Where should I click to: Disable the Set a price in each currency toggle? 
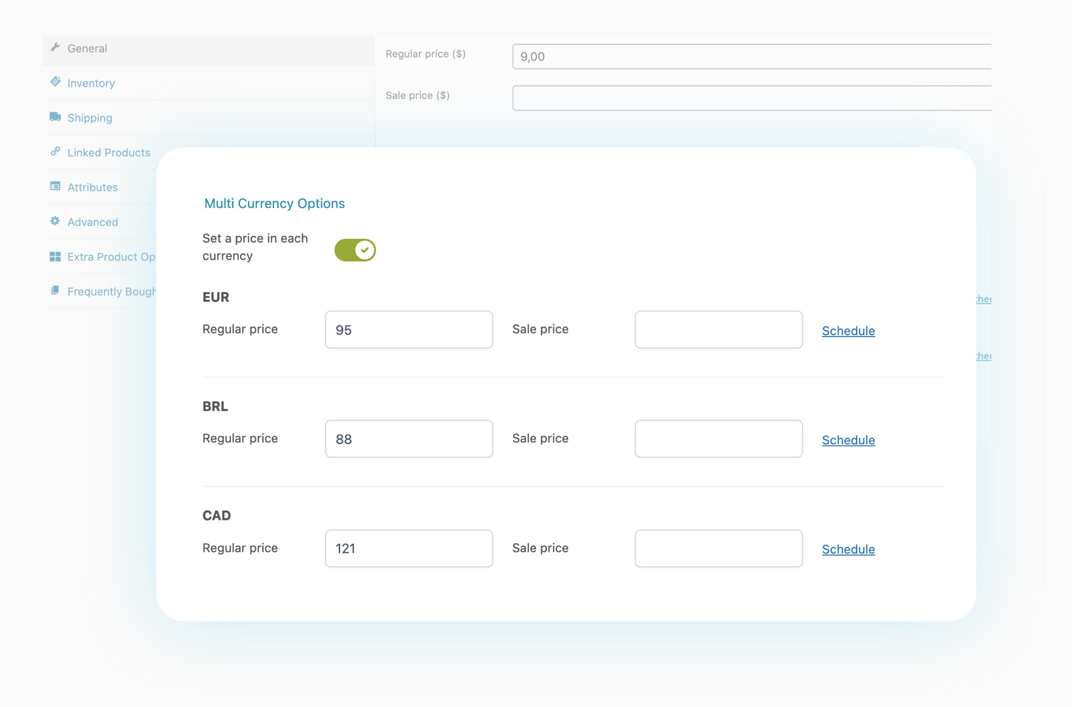click(x=355, y=250)
